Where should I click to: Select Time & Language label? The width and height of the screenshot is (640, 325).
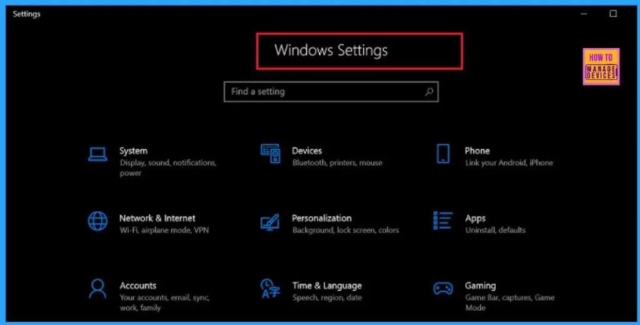[327, 286]
